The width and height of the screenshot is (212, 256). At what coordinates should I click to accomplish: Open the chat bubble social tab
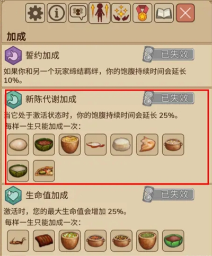[x=78, y=13]
